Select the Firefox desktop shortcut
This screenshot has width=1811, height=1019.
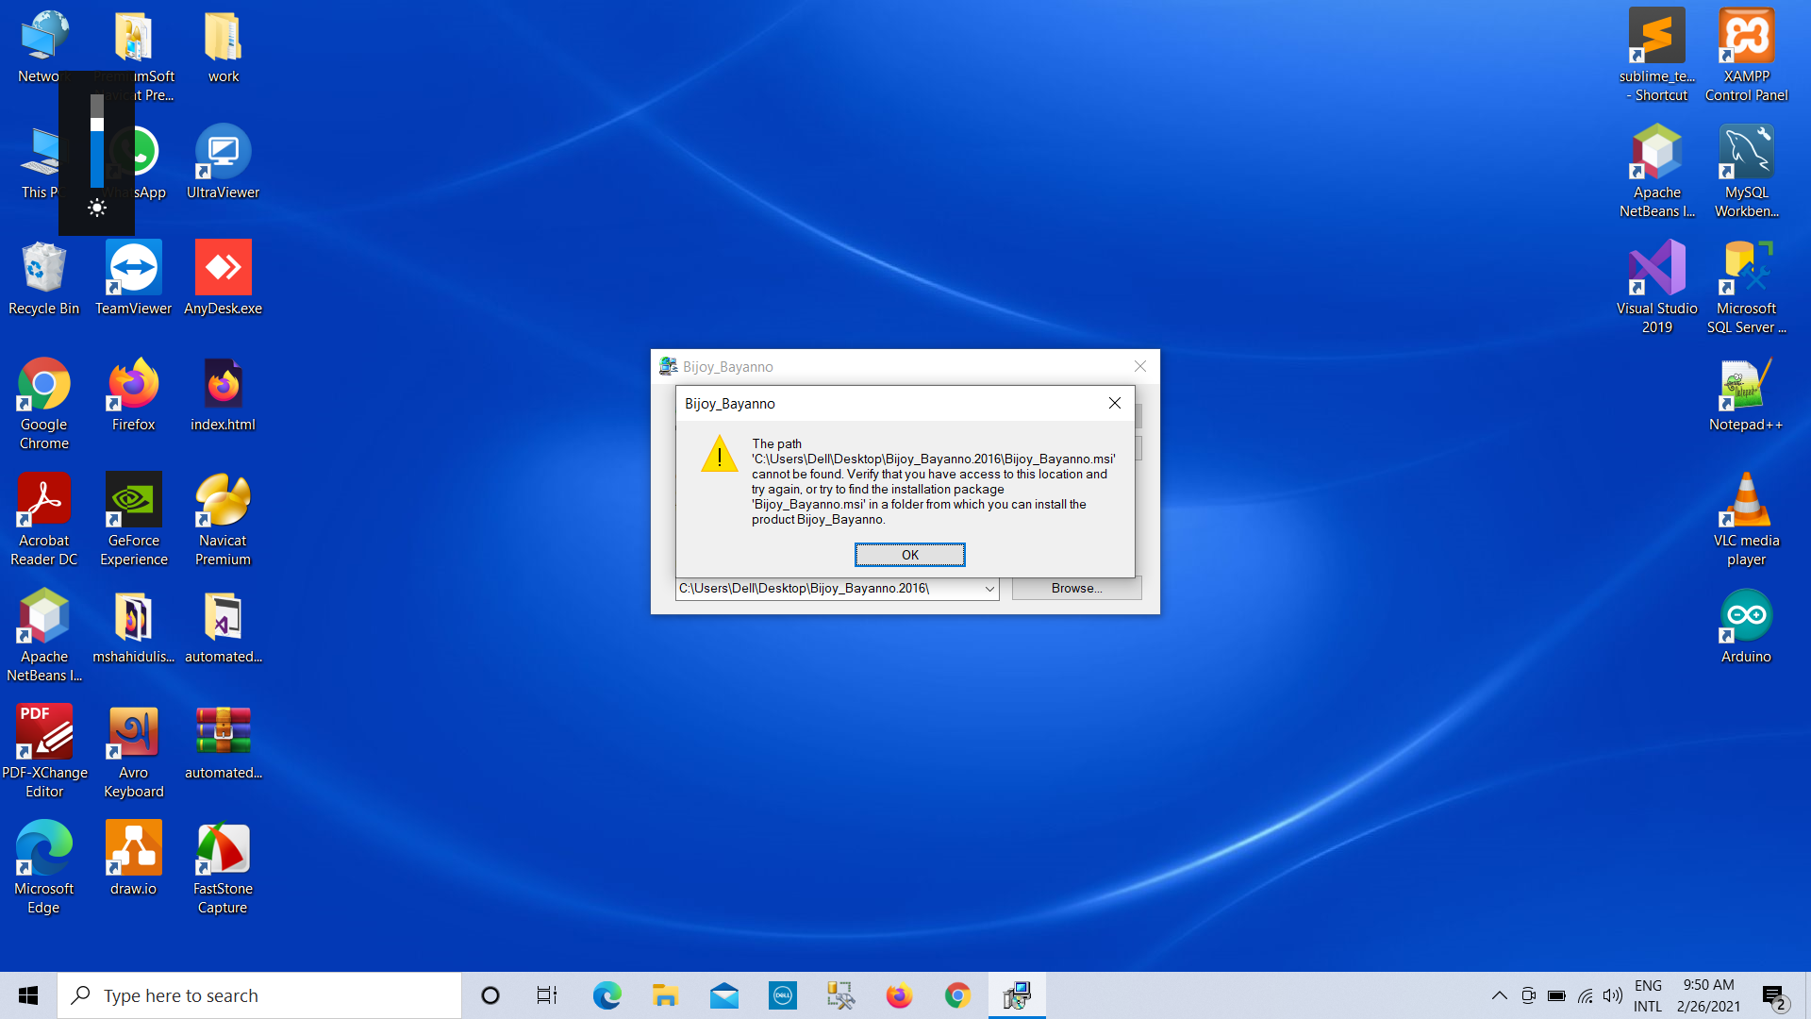coord(133,394)
